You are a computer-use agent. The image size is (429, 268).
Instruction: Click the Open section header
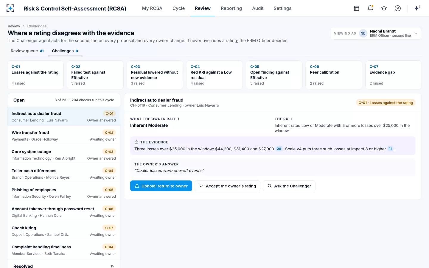(x=64, y=100)
